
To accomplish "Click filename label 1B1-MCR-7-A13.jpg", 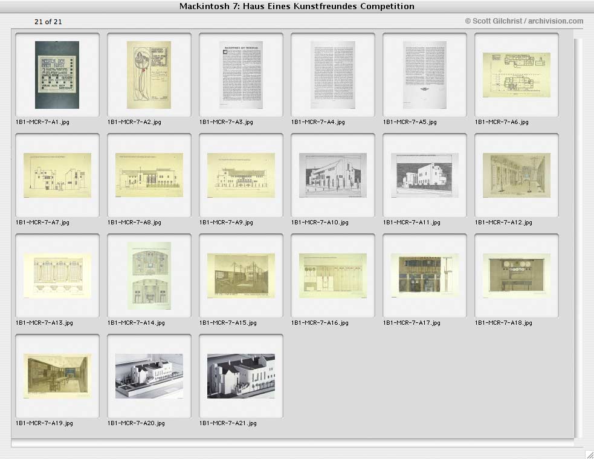I will coord(44,323).
